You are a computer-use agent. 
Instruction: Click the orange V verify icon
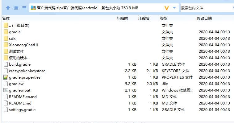[x=166, y=8]
